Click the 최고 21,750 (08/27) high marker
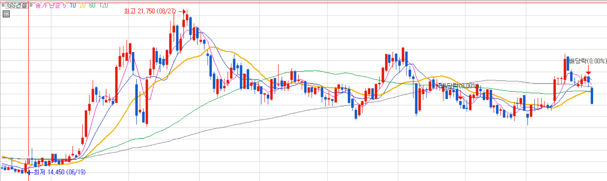 click(x=155, y=11)
